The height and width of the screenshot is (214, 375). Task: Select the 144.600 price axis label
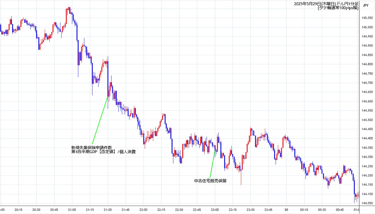tap(367, 101)
